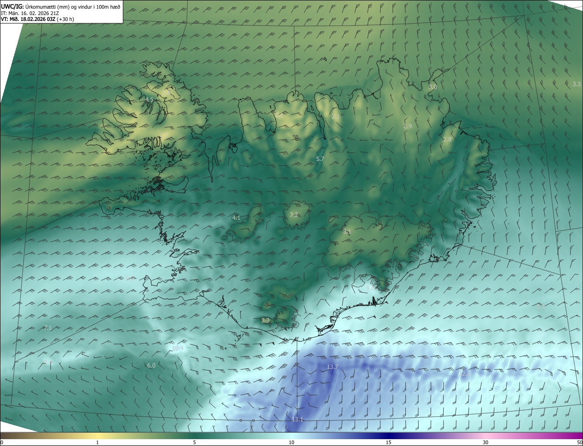Click the 30 tick on the color scale
Viewport: 583px width, 446px height.
point(486,442)
